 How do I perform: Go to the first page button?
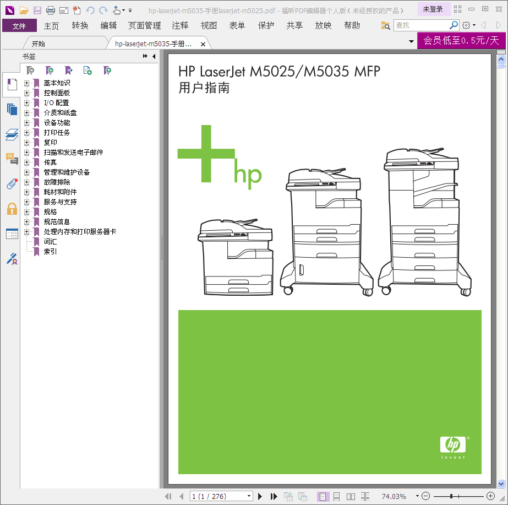(x=168, y=496)
